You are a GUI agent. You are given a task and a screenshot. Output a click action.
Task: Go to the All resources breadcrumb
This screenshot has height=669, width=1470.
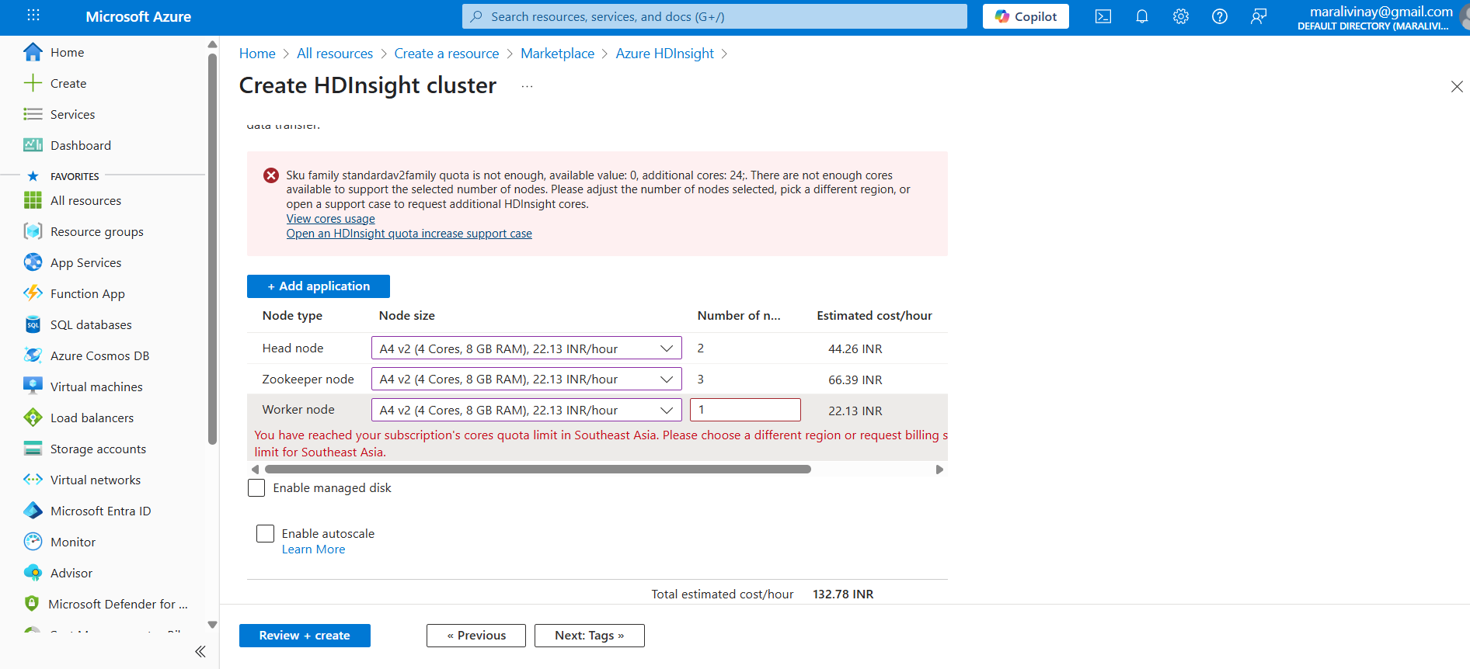(335, 54)
